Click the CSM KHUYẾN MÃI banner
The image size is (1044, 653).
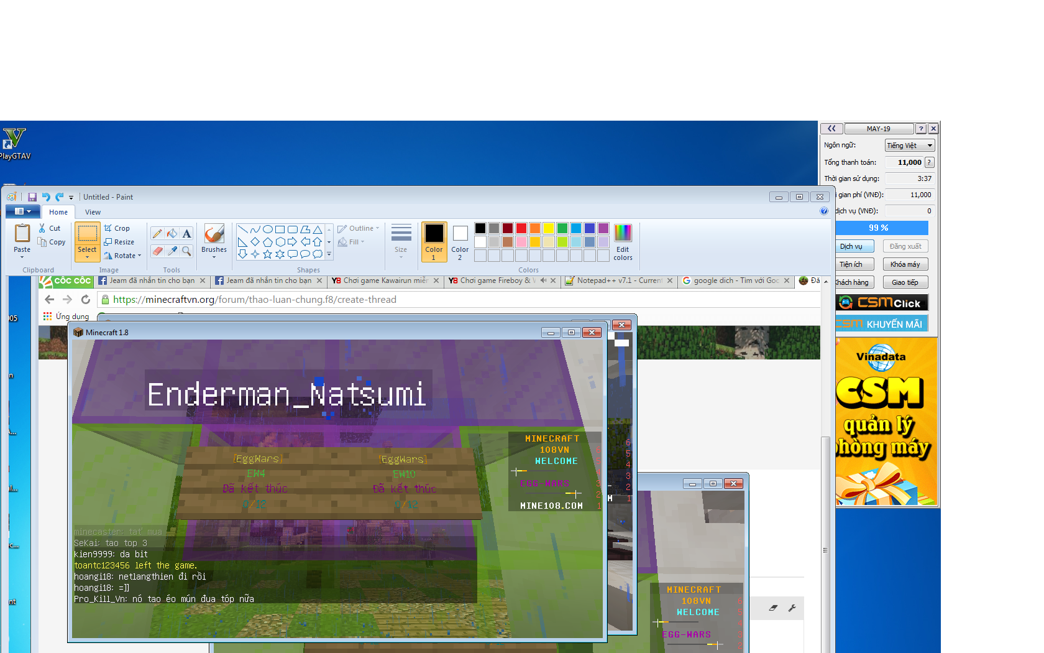882,323
